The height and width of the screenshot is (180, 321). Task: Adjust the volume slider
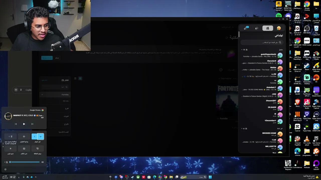click(25, 162)
